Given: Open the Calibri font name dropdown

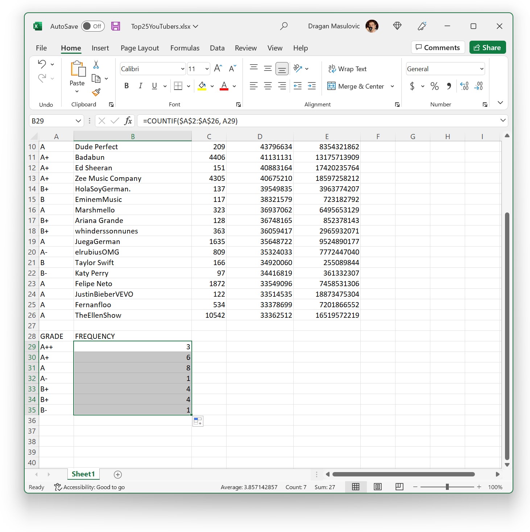Looking at the screenshot, I should point(183,69).
